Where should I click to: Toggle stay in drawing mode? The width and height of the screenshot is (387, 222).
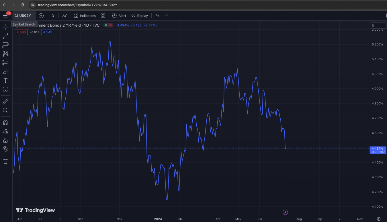[5, 131]
